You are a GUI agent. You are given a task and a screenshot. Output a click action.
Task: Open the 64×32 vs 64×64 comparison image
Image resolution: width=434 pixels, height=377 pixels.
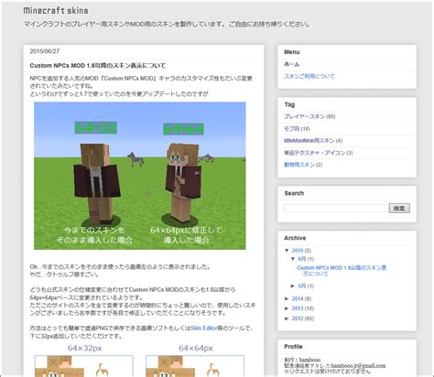[140, 176]
